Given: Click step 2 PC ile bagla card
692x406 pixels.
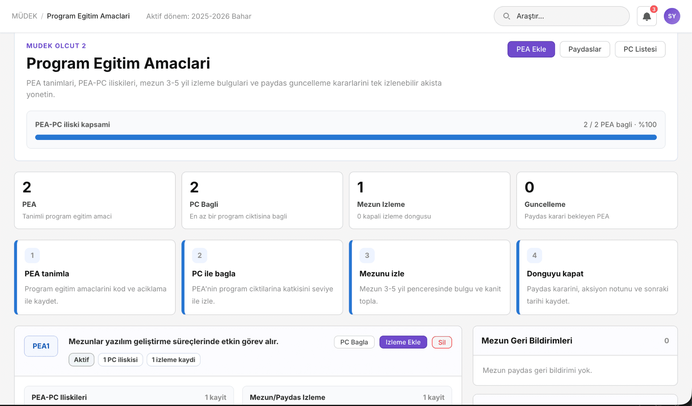Looking at the screenshot, I should [x=262, y=278].
